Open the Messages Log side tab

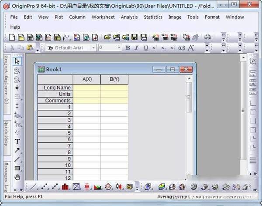(x=7, y=177)
